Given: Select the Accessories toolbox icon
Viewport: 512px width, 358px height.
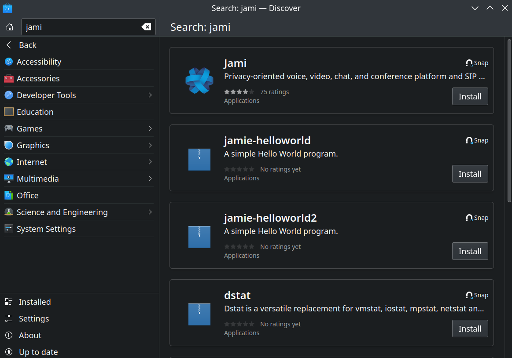Looking at the screenshot, I should [x=9, y=78].
